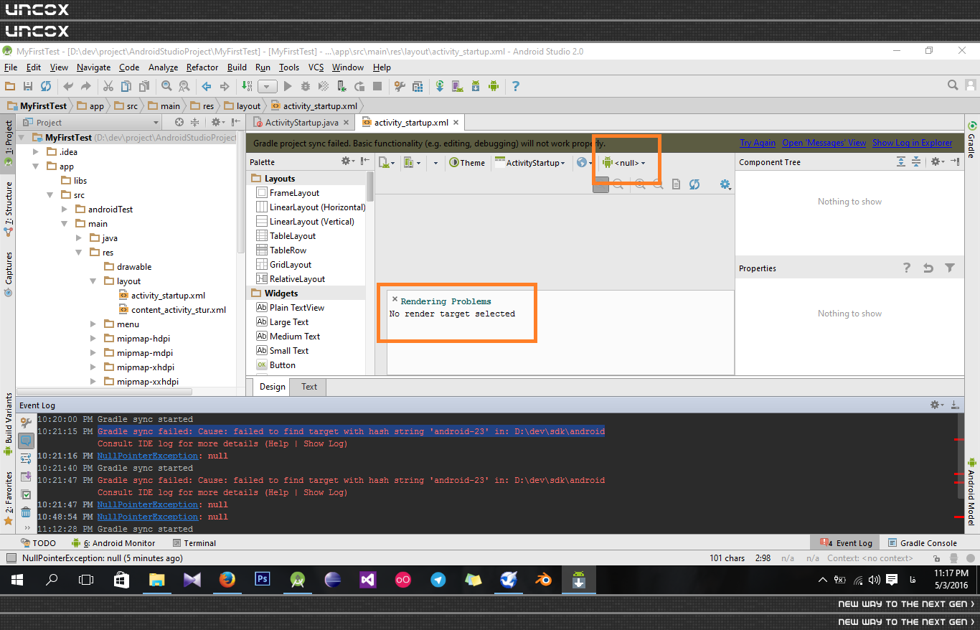Expand all in Component Tree
980x630 pixels.
[901, 162]
